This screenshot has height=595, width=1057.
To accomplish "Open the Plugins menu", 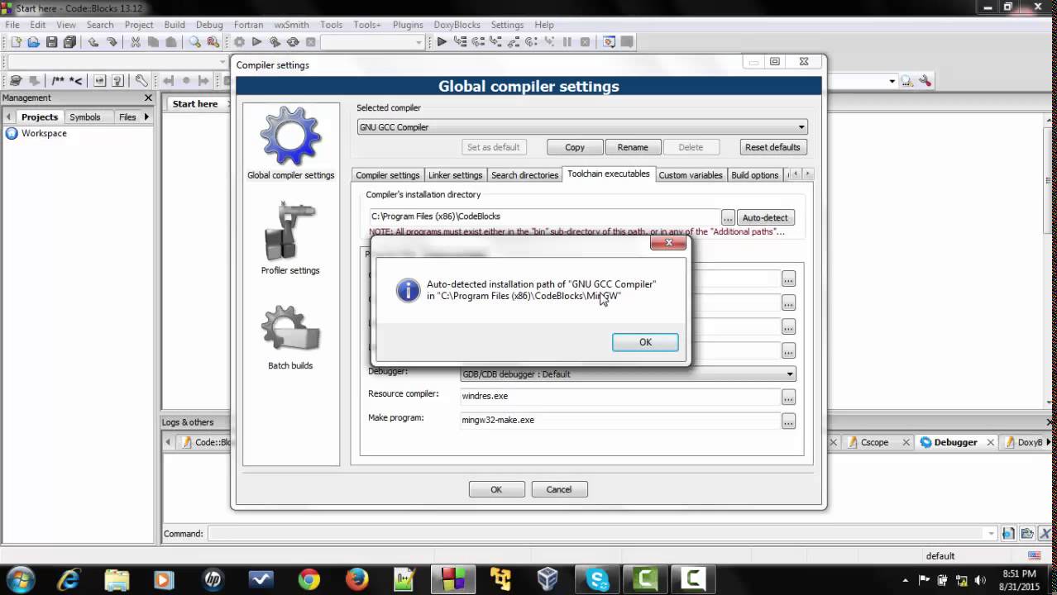I will [408, 25].
